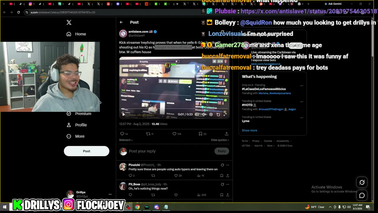Repost Pinoichi's reply
Image resolution: width=378 pixels, height=213 pixels.
153,175
